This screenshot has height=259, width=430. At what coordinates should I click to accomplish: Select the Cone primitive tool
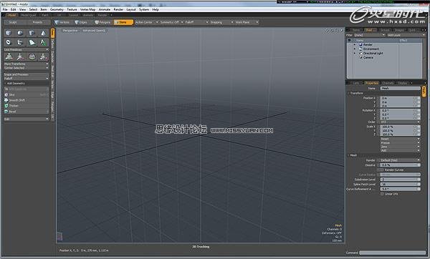pos(43,33)
